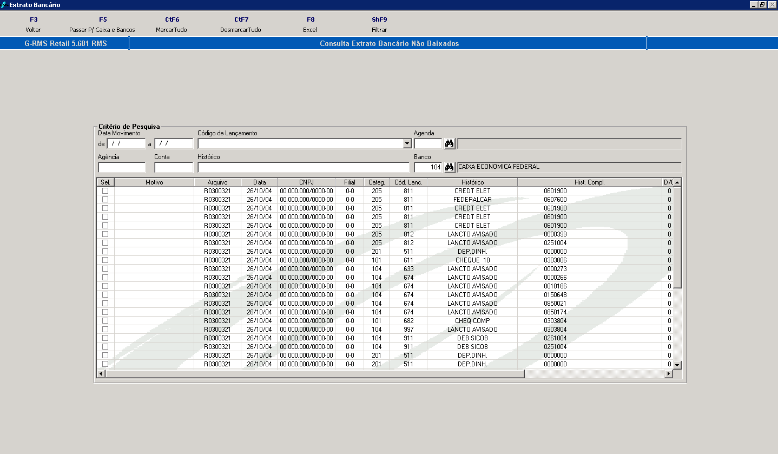Click the grid's horizontal scrollbar thumb
Image resolution: width=778 pixels, height=454 pixels.
pyautogui.click(x=315, y=373)
